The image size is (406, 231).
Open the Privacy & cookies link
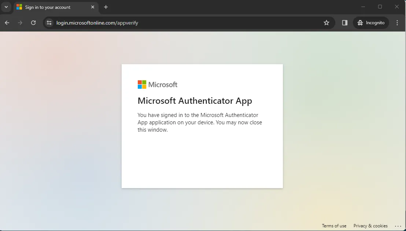(370, 226)
